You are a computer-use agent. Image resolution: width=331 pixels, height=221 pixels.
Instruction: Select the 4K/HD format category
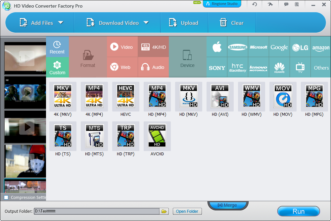(x=153, y=47)
